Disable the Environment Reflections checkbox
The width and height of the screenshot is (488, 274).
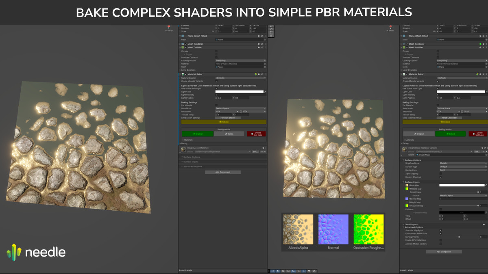click(440, 233)
